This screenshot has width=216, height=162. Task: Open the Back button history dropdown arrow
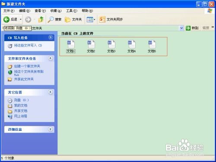tap(21, 19)
